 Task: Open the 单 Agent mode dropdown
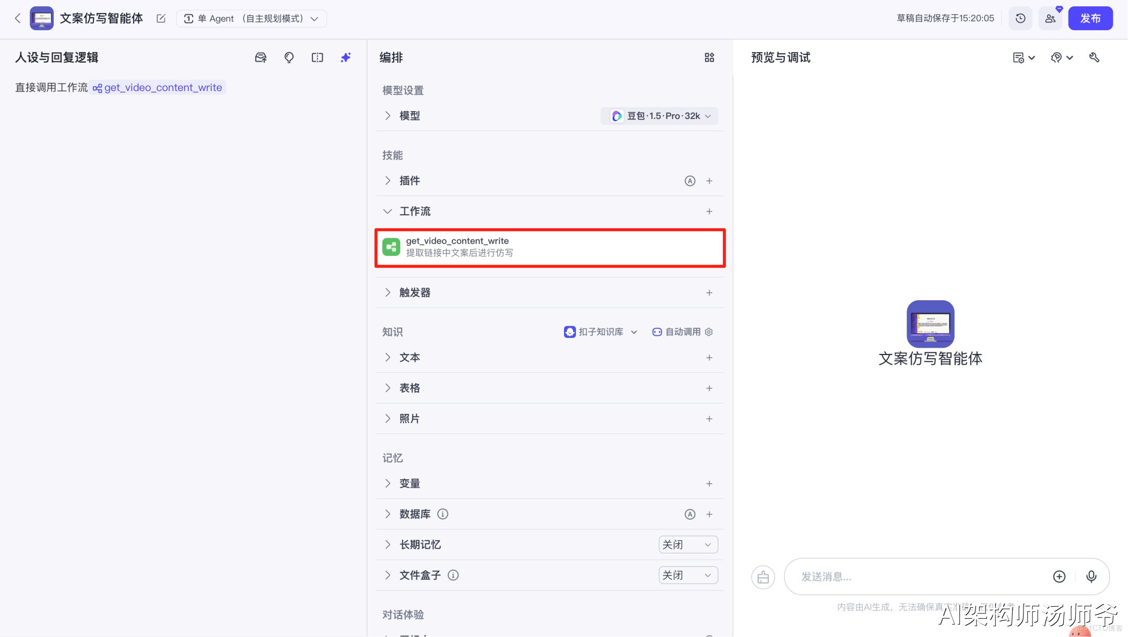click(251, 19)
